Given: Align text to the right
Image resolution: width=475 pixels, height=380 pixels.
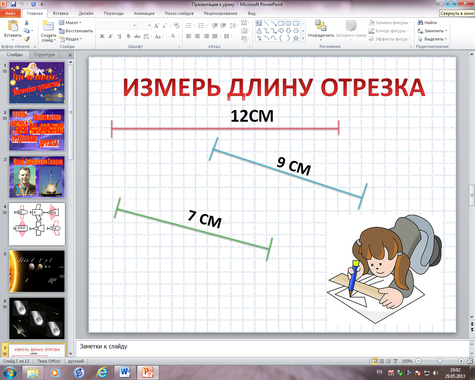Looking at the screenshot, I should point(206,36).
